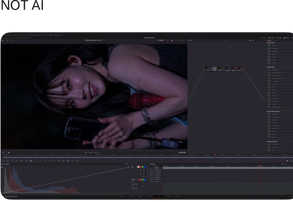Click the red playhead on the viewer scrubber
The height and width of the screenshot is (202, 293).
coord(215,155)
